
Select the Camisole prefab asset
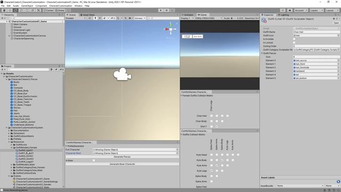(18, 87)
